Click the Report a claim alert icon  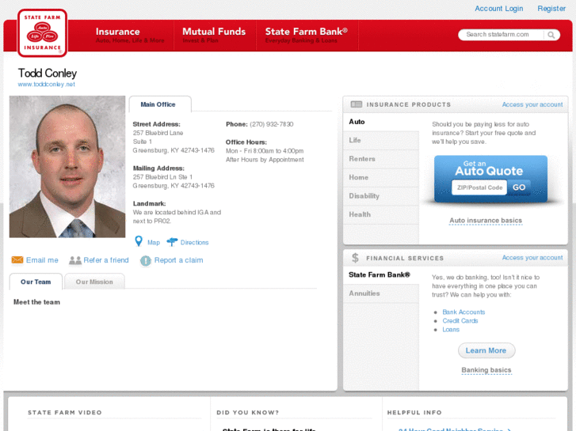click(x=146, y=260)
